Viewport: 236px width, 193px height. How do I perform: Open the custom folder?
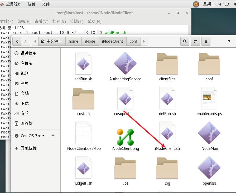[83, 98]
